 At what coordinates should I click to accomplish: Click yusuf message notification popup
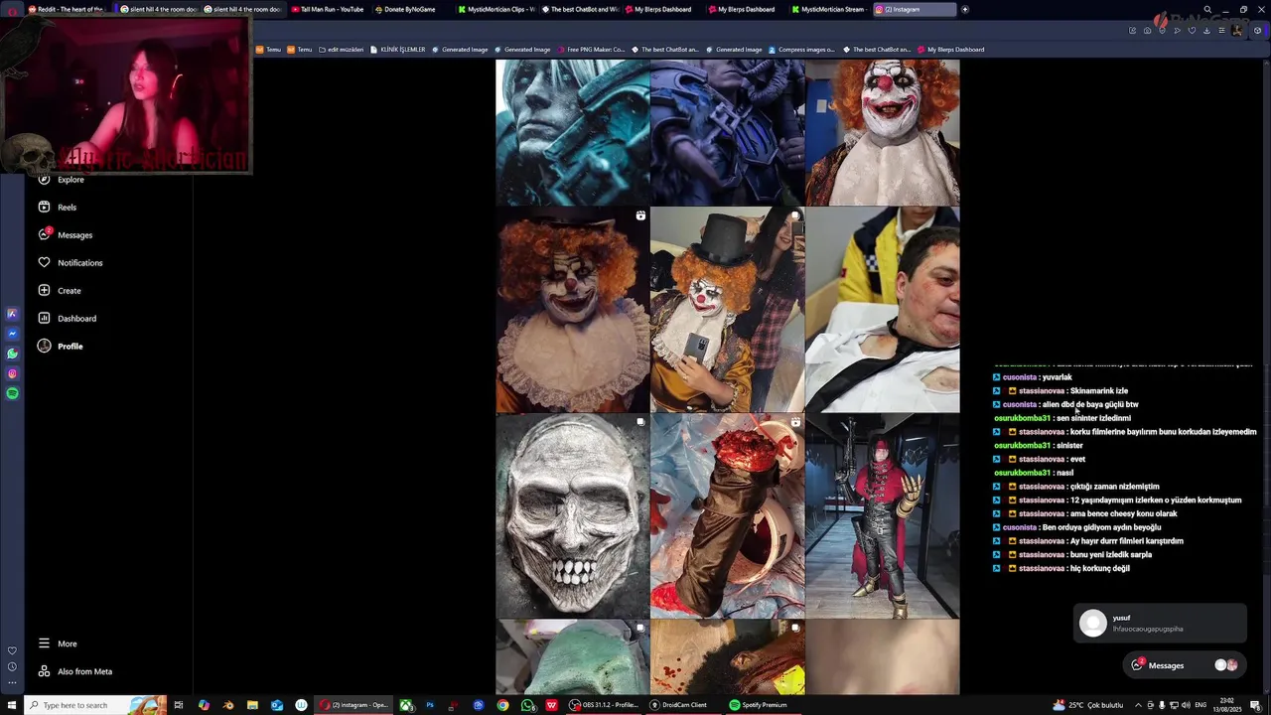coord(1160,623)
